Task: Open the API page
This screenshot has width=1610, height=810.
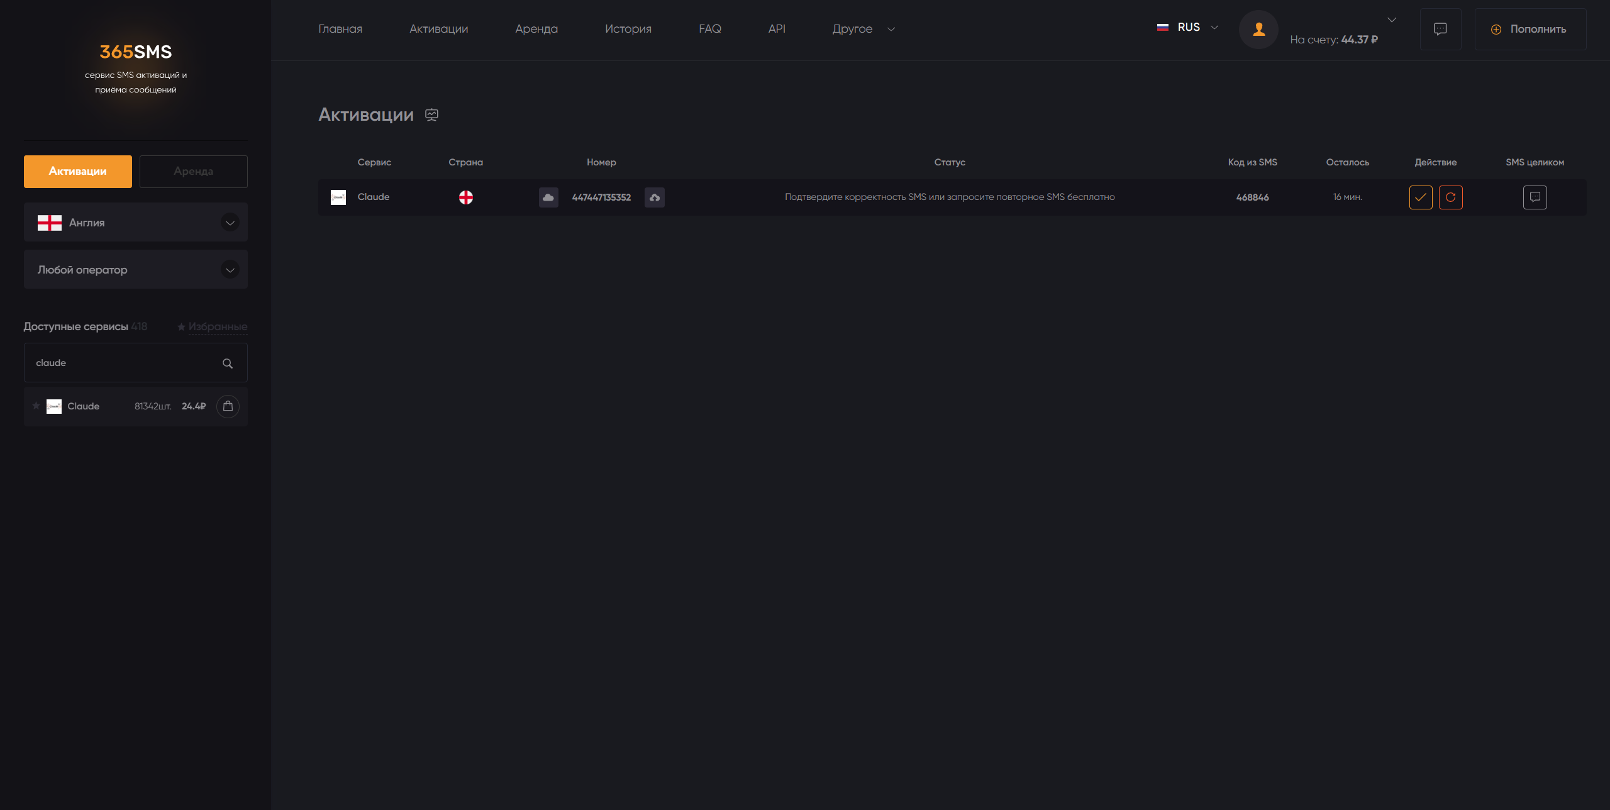Action: click(777, 29)
